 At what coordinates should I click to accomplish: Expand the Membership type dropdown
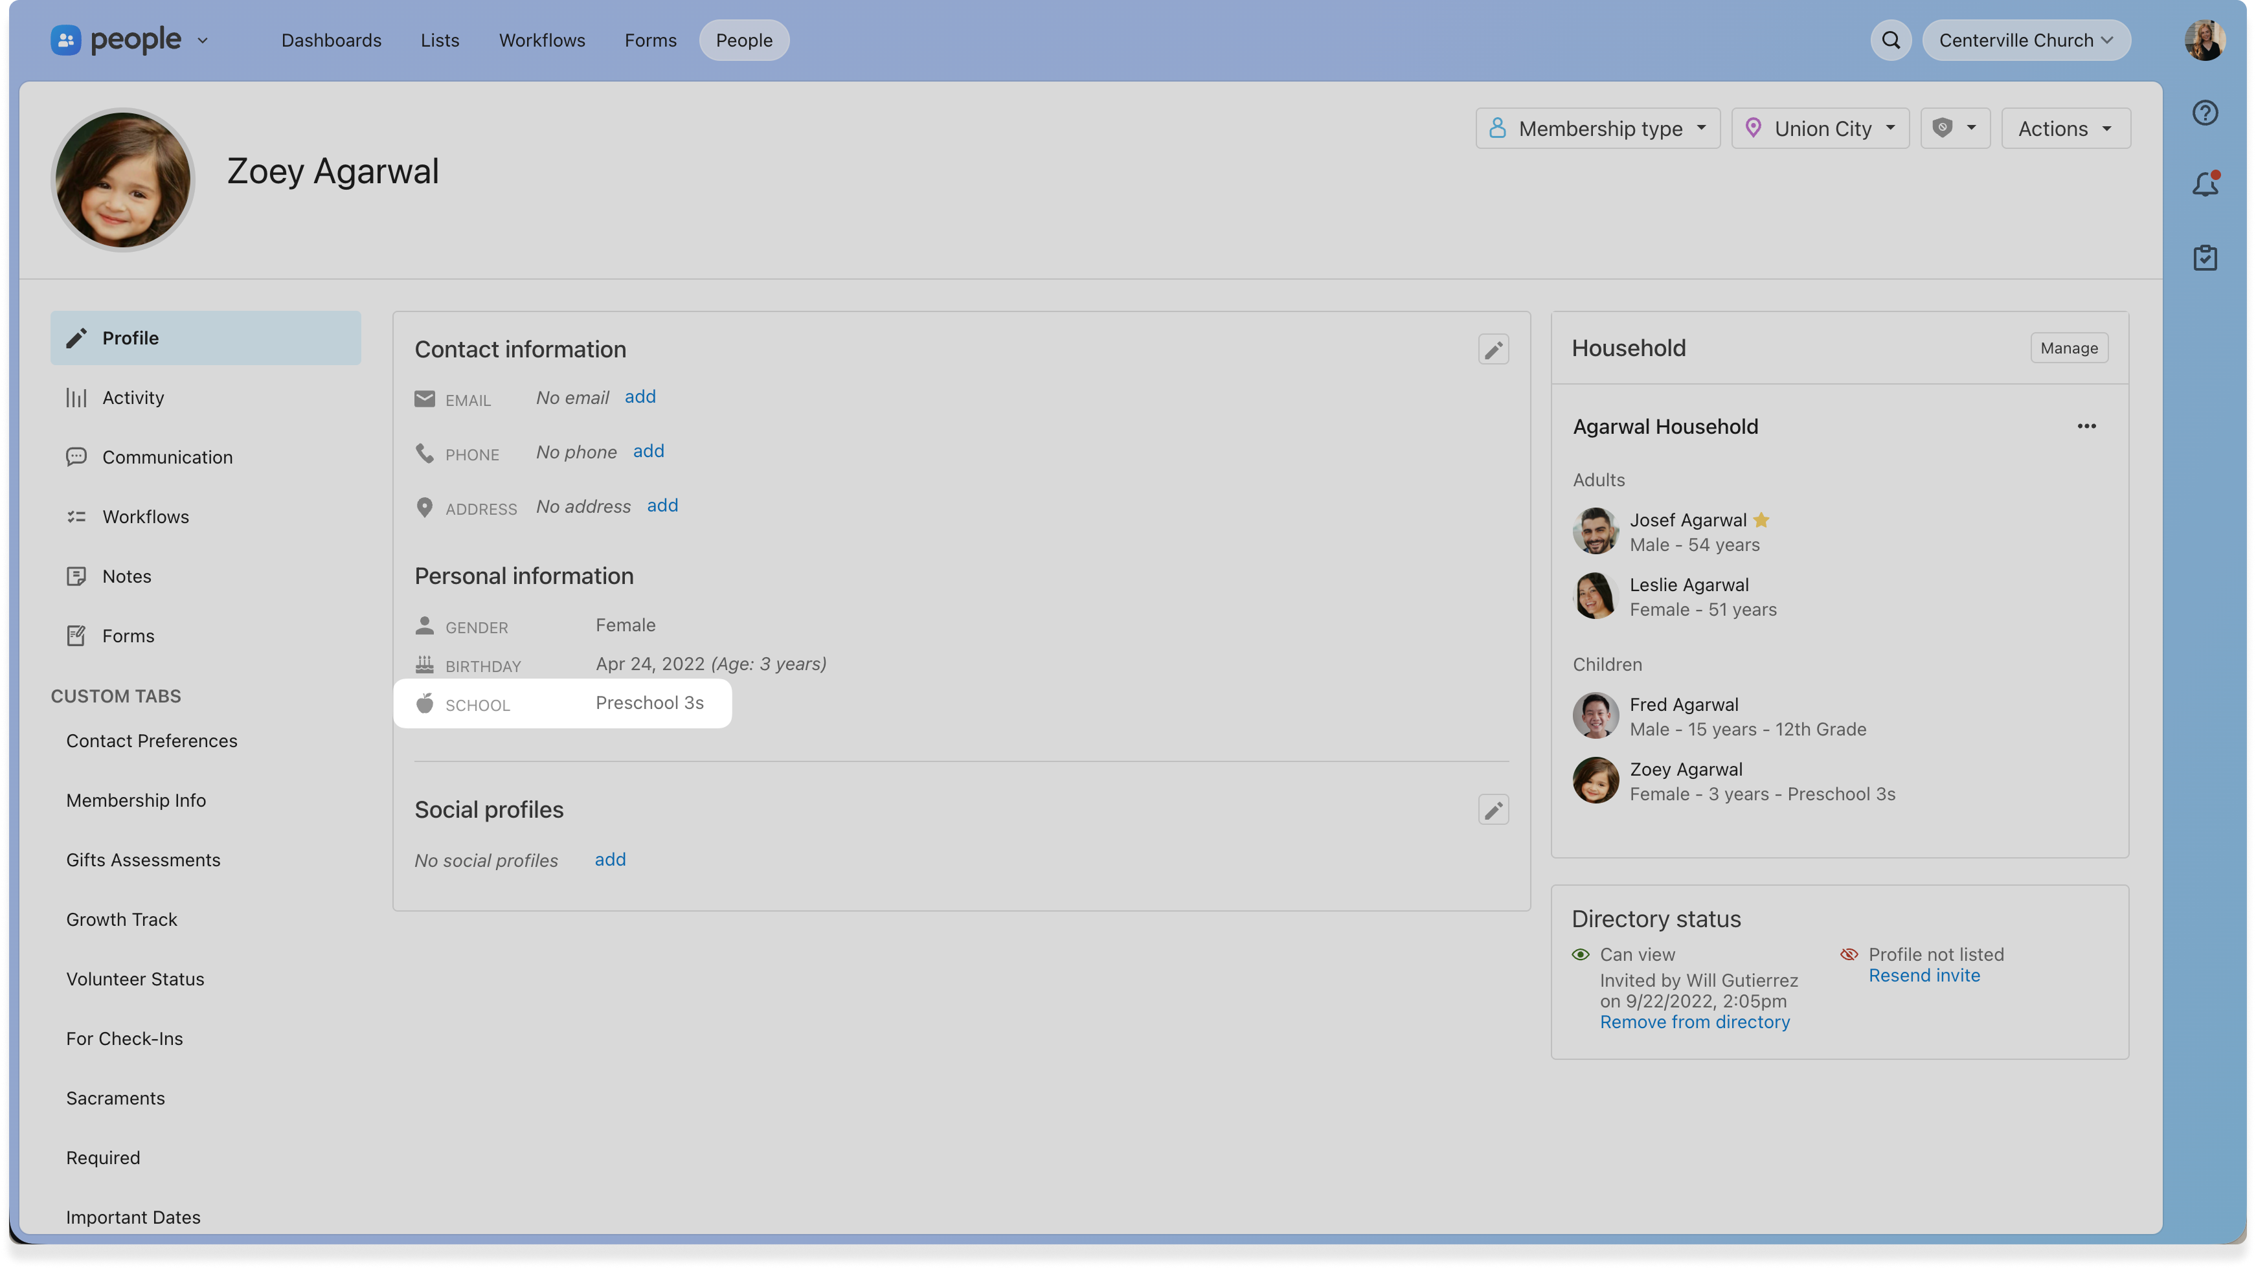(x=1597, y=129)
